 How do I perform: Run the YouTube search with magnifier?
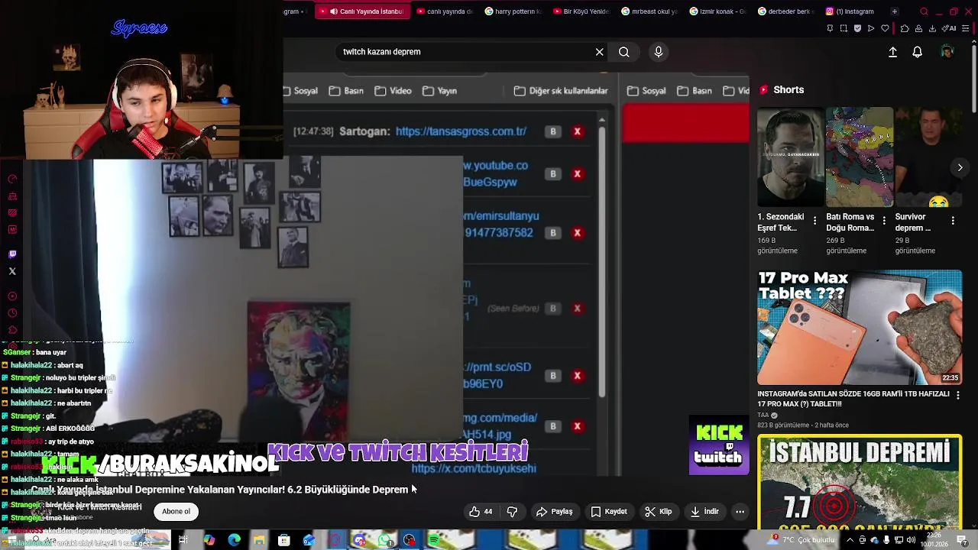point(624,52)
